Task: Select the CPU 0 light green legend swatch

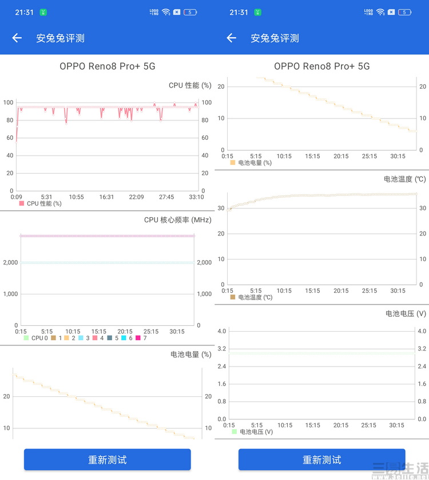Action: point(26,338)
